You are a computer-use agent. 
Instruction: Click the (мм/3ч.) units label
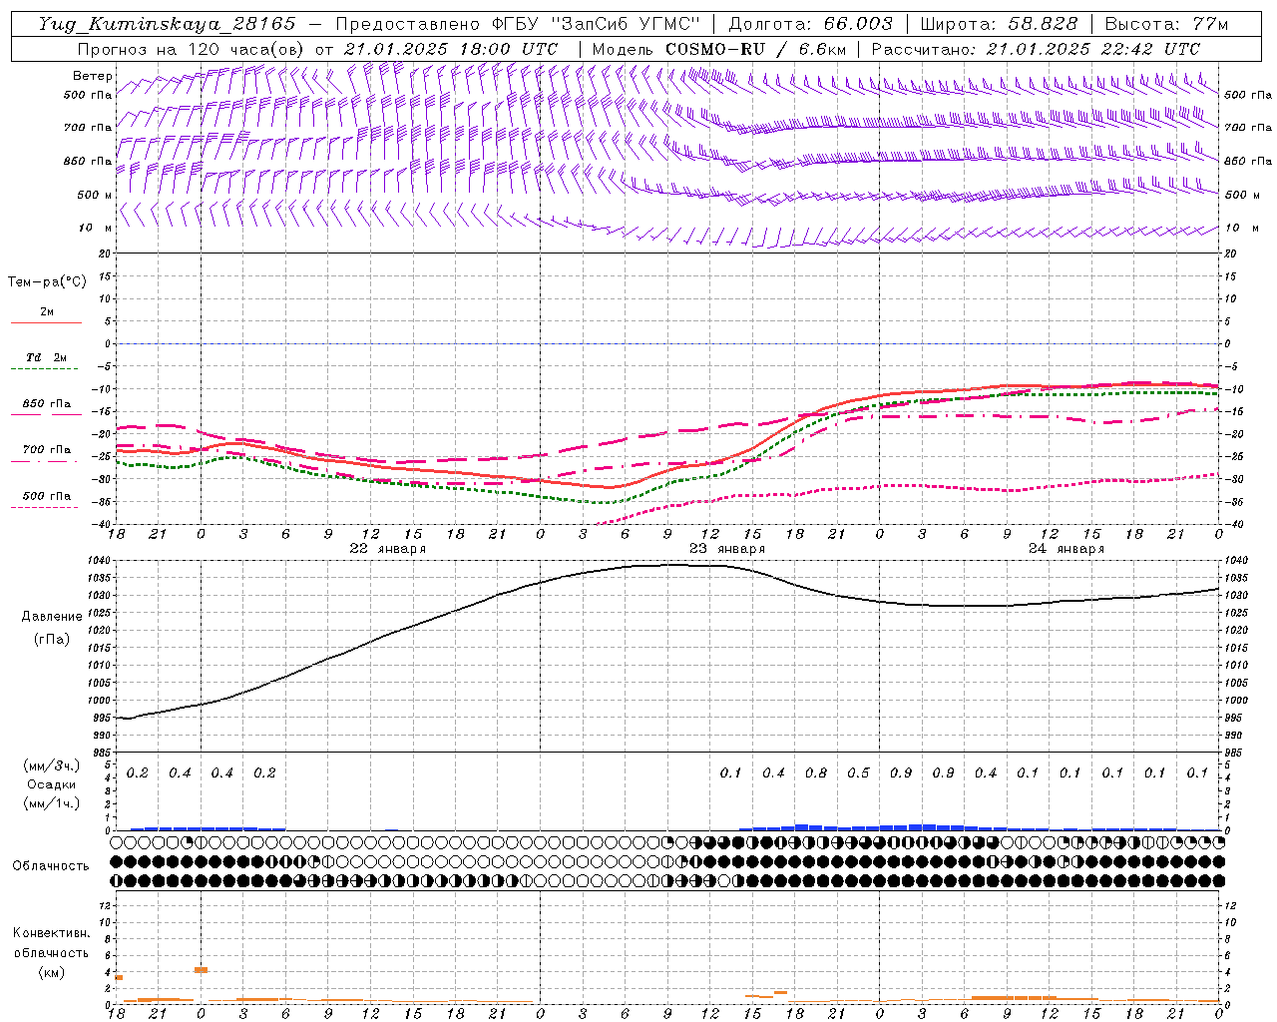(51, 766)
